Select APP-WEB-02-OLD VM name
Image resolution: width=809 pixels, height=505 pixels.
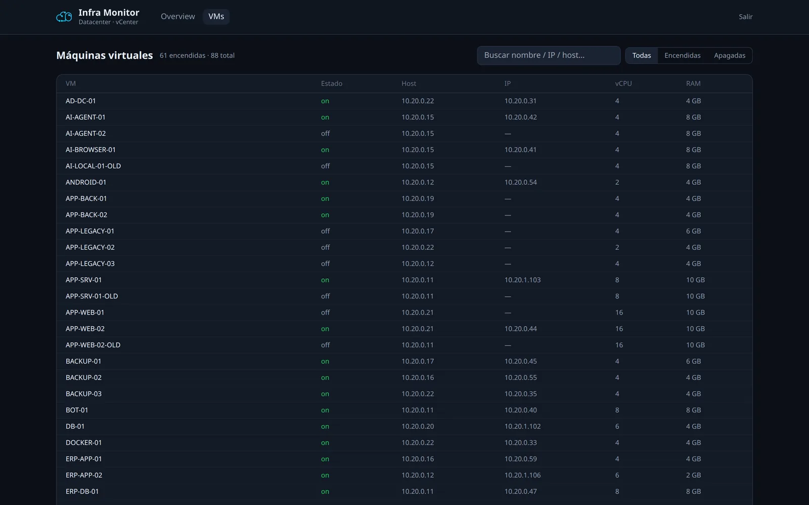click(x=93, y=345)
